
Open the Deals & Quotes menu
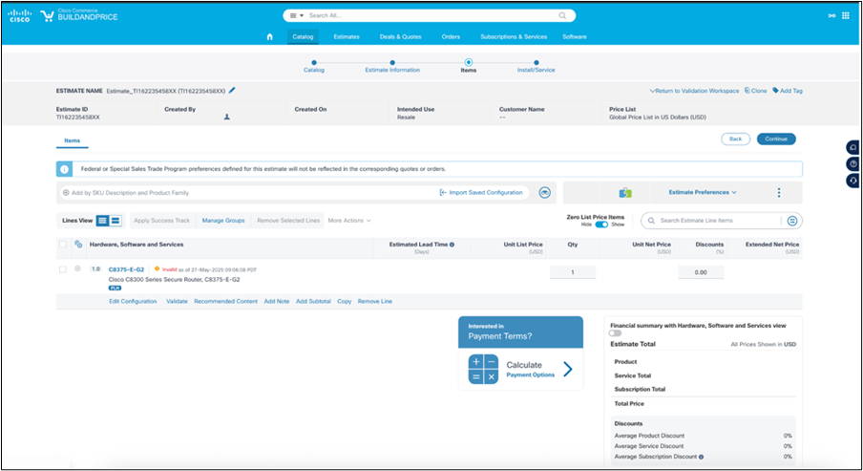pos(400,37)
